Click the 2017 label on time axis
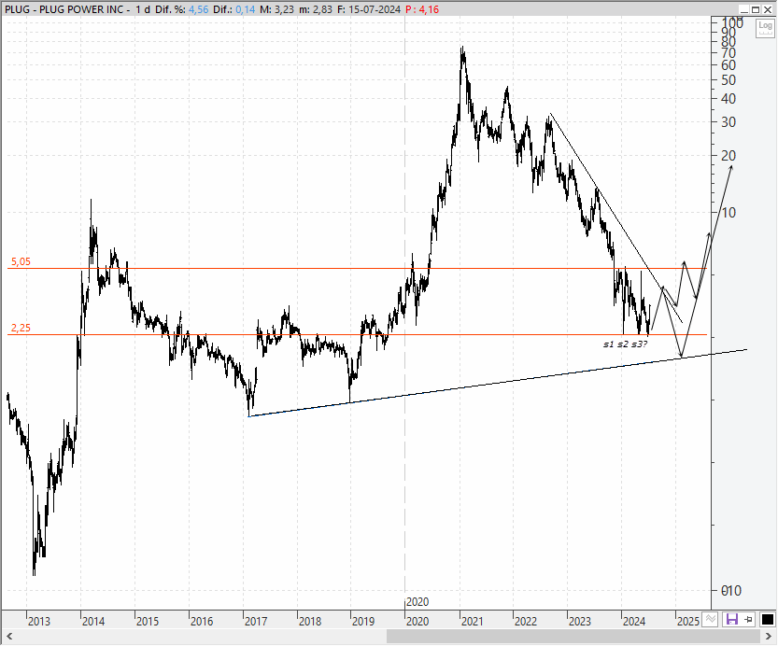The width and height of the screenshot is (778, 646). (x=256, y=621)
